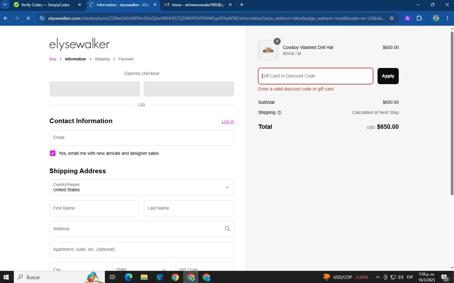
Task: Close the Inbox Gmail tab
Action: point(230,5)
